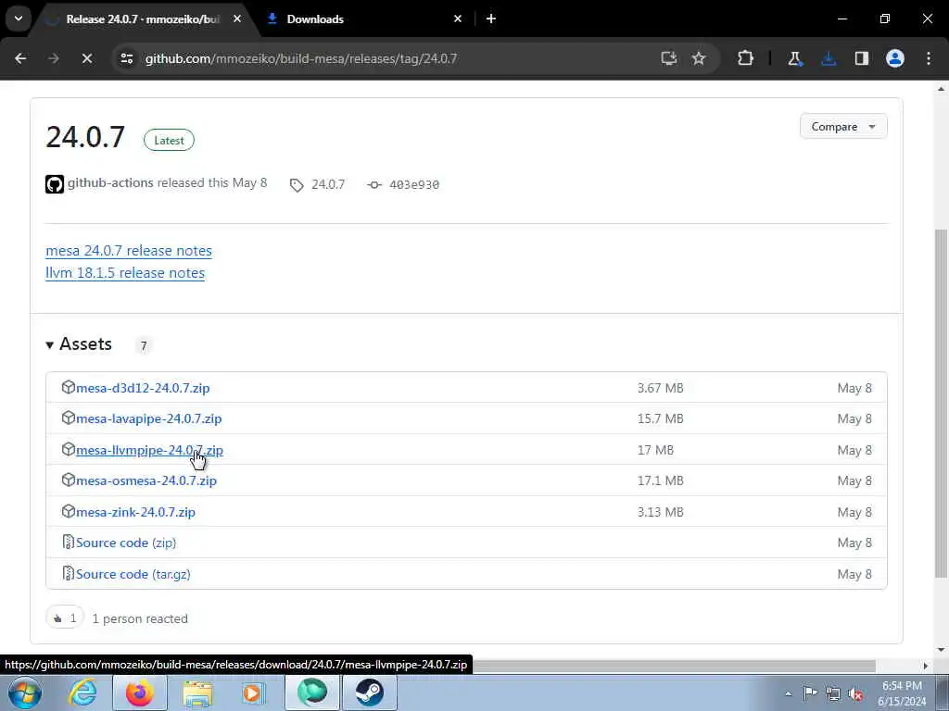Click the vertical page scrollbar
The height and width of the screenshot is (711, 949).
pyautogui.click(x=942, y=402)
